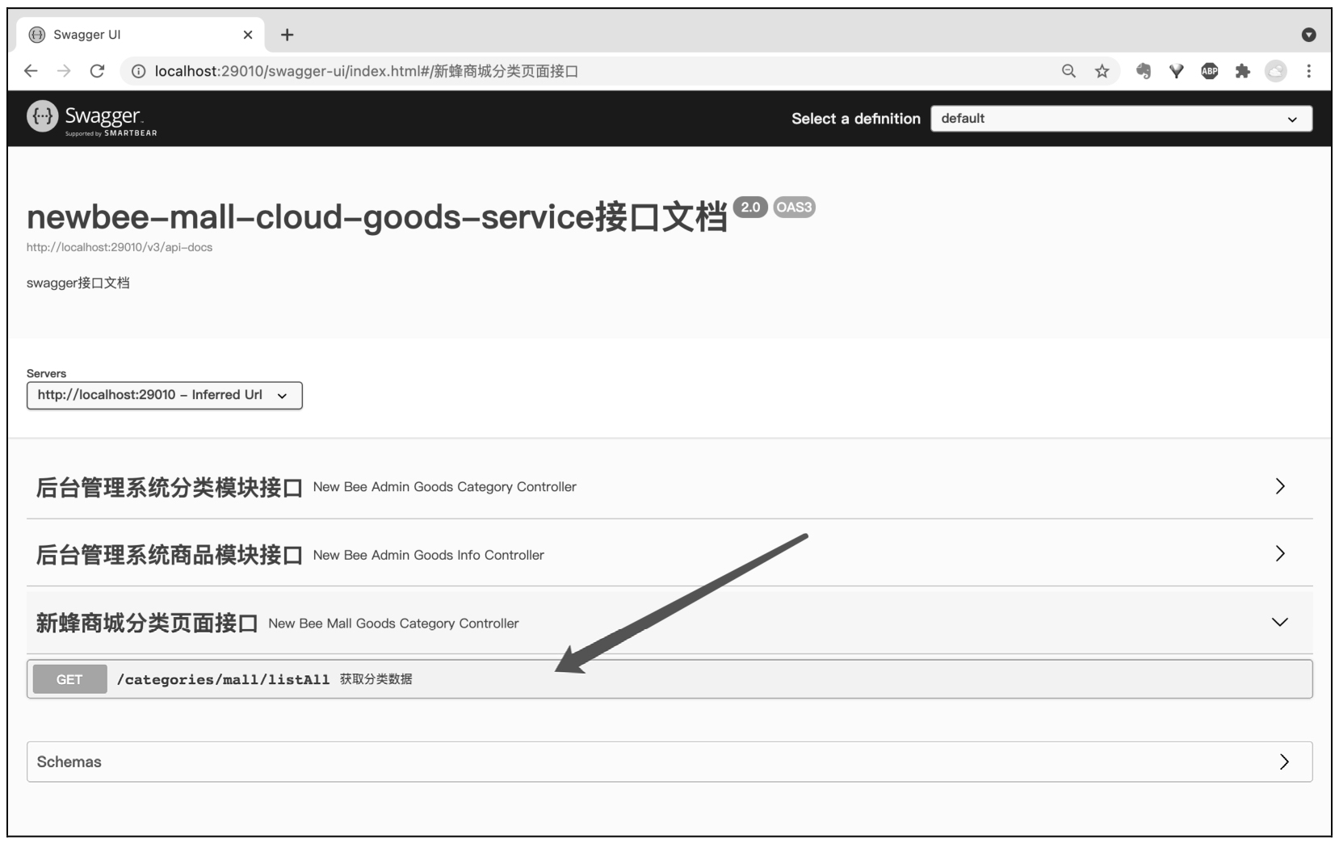The height and width of the screenshot is (844, 1339).
Task: Click New Bee Mall Goods Category Controller text
Action: coord(393,624)
